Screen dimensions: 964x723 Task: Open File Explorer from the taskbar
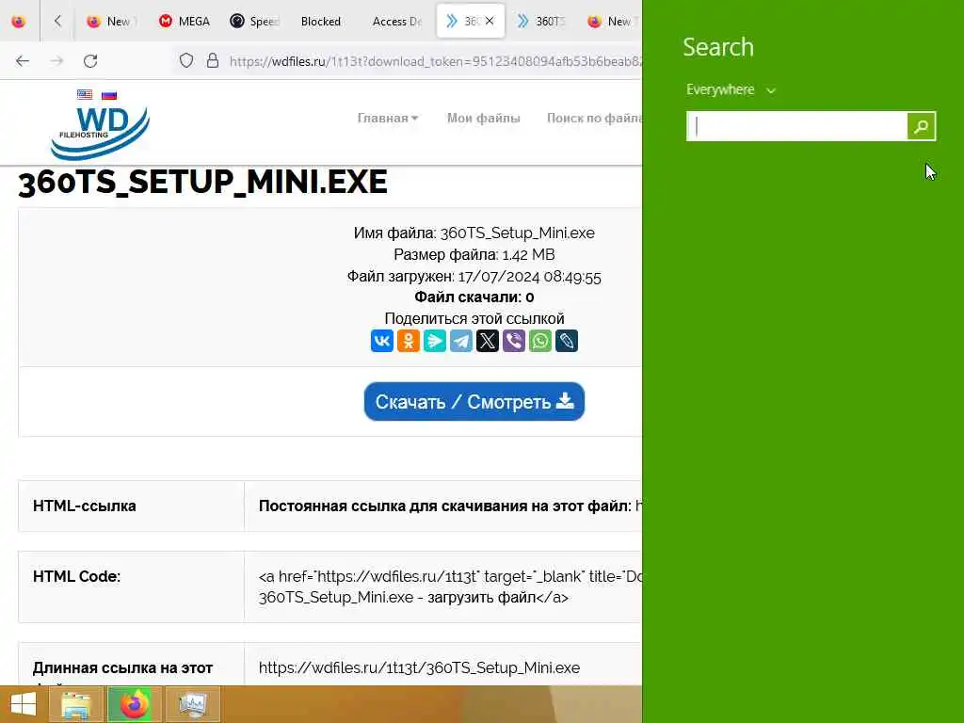pyautogui.click(x=76, y=704)
